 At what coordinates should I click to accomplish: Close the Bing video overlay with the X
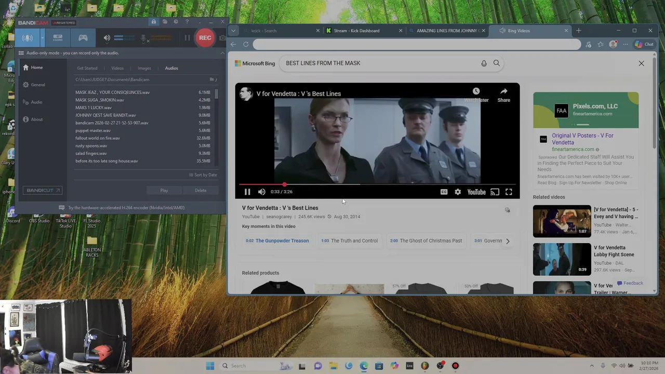(x=641, y=63)
